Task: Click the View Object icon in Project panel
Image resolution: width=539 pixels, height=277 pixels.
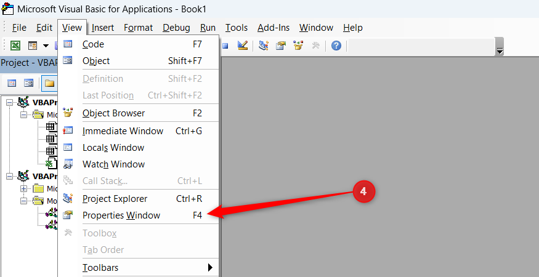Action: (x=28, y=83)
